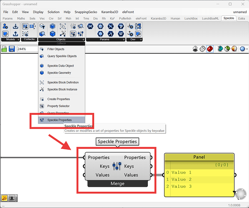This screenshot has width=249, height=208.
Task: Click the download/receive icon in Models group
Action: click(x=15, y=26)
